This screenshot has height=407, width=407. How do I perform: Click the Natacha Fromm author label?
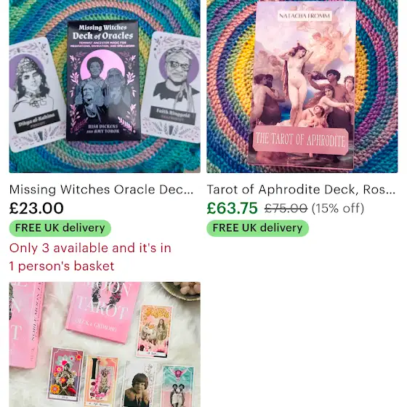tap(305, 16)
